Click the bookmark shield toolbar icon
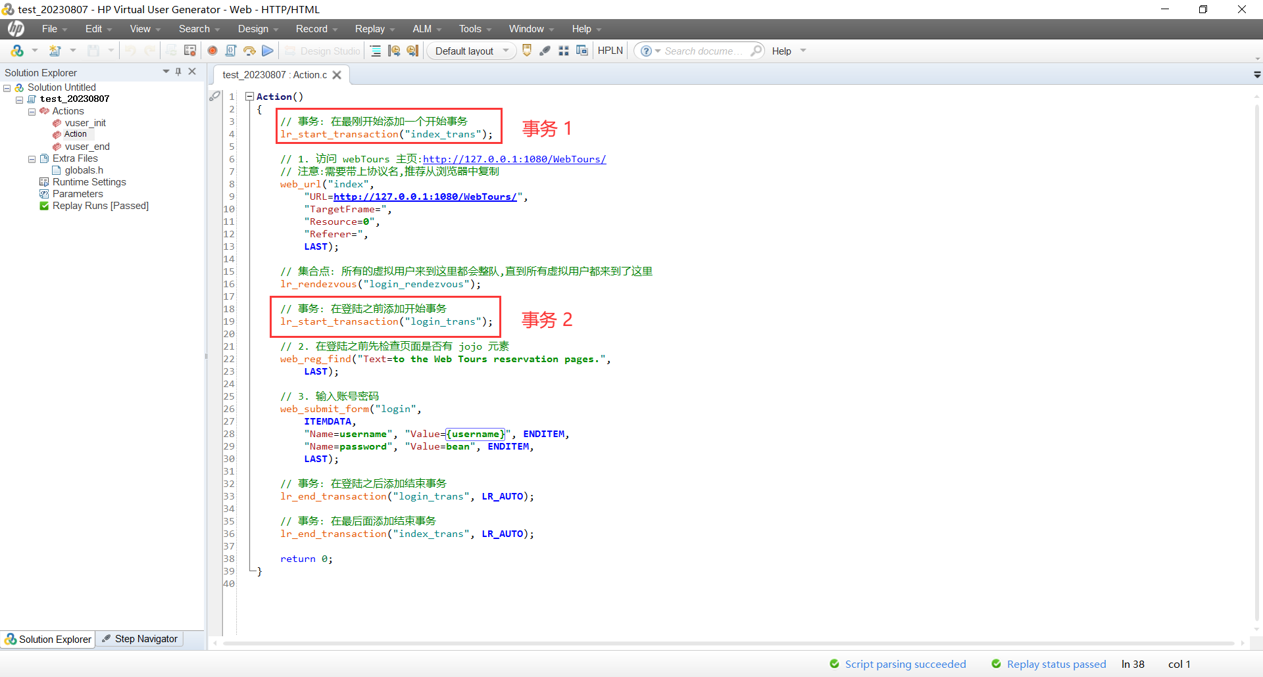The height and width of the screenshot is (677, 1263). click(x=527, y=51)
